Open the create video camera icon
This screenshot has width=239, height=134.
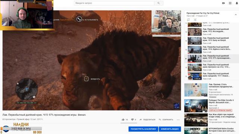tap(223, 3)
